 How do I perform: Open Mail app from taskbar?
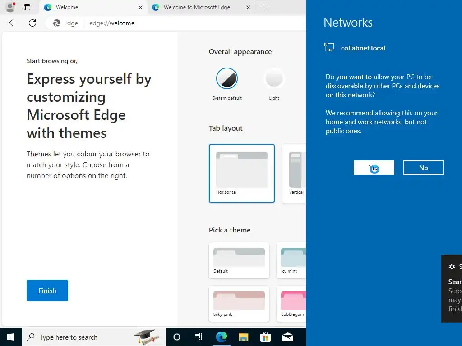tap(287, 337)
